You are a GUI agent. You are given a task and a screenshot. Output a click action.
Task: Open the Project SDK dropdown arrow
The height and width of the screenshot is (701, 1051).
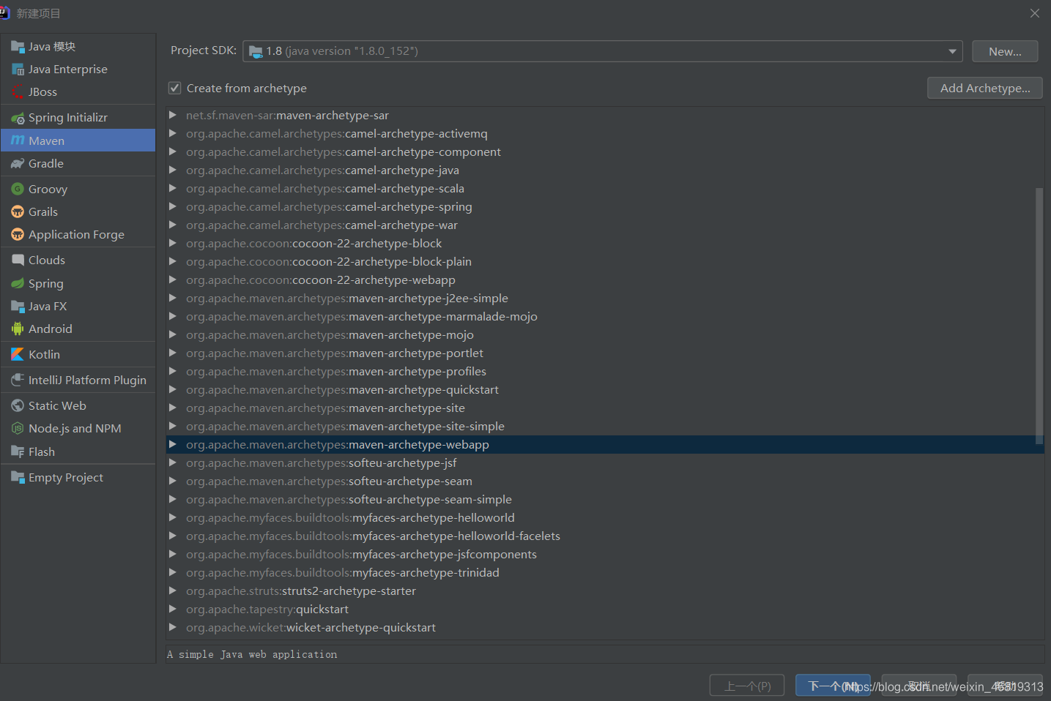point(952,51)
